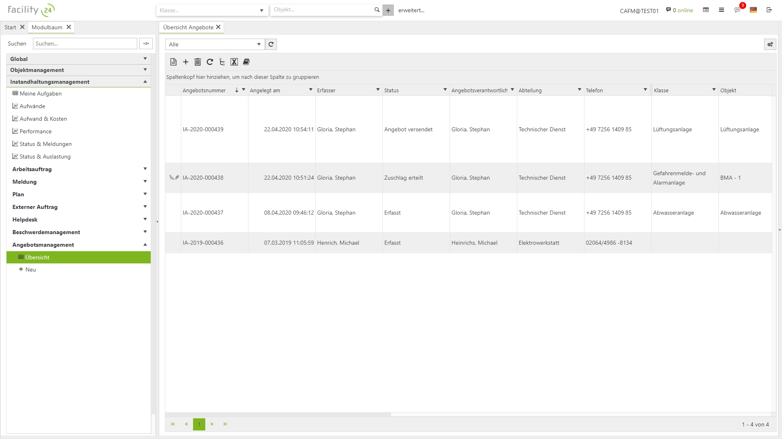Select Neu under Angebotsmanagement
The height and width of the screenshot is (439, 782).
pyautogui.click(x=31, y=269)
